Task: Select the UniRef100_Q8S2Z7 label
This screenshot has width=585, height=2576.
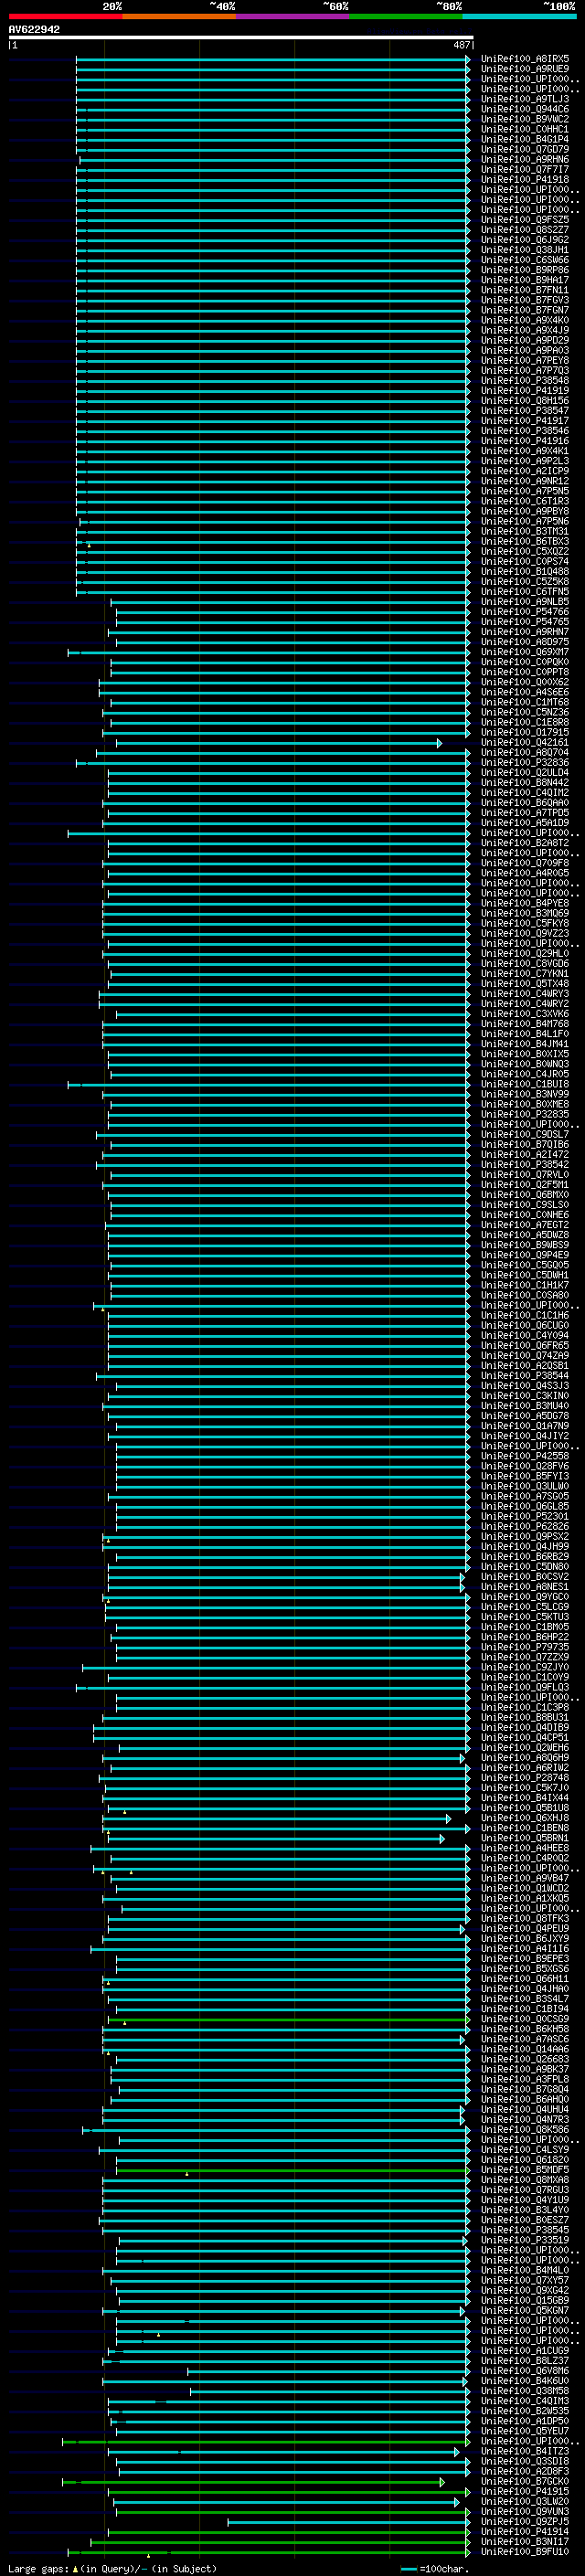Action: [x=525, y=230]
